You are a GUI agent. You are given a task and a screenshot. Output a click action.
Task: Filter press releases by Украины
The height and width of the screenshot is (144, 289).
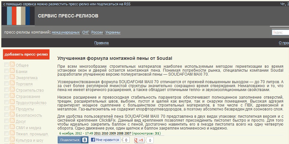[x=113, y=32]
